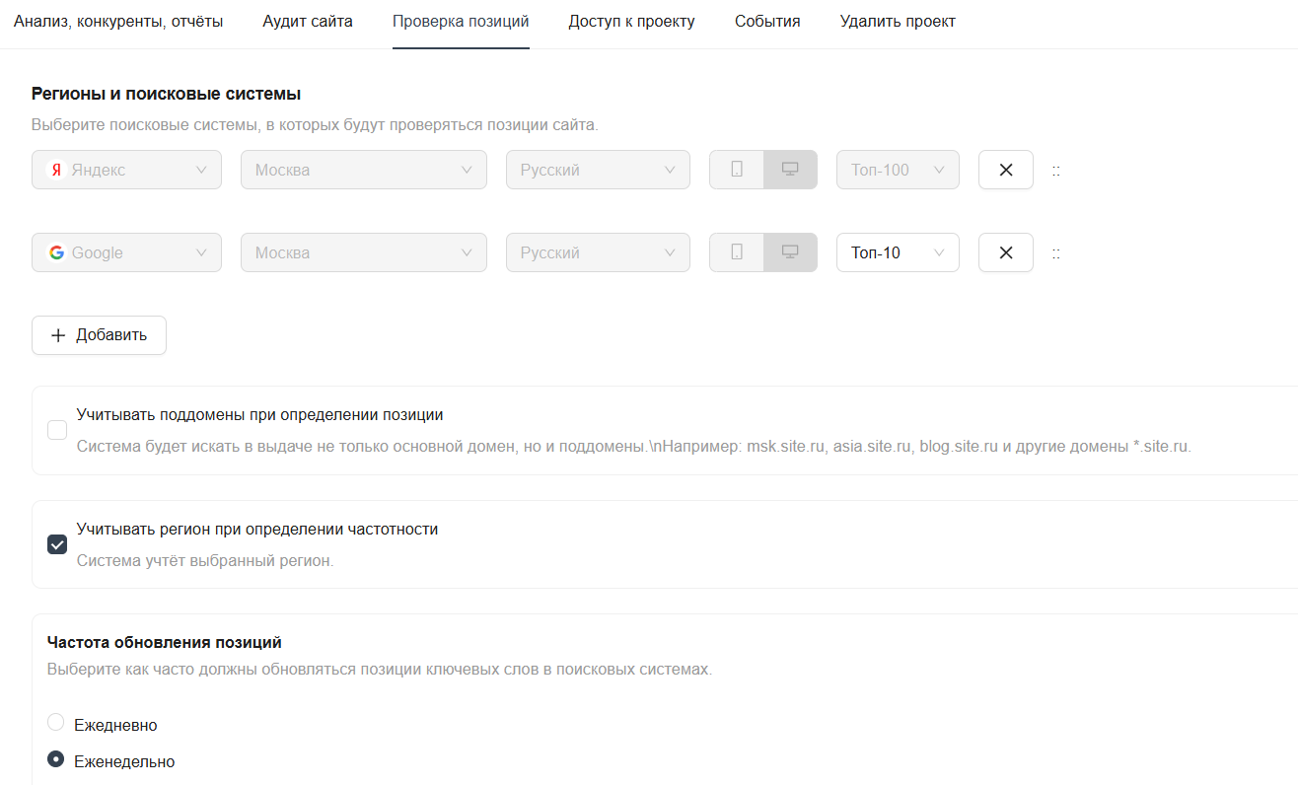The image size is (1298, 785).
Task: Select the Еженедельно radio option
Action: (56, 759)
